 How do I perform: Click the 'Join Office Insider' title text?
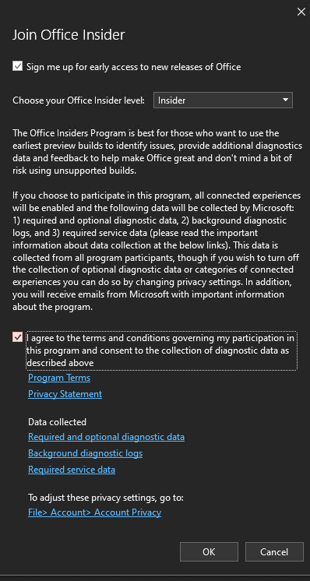pyautogui.click(x=69, y=35)
